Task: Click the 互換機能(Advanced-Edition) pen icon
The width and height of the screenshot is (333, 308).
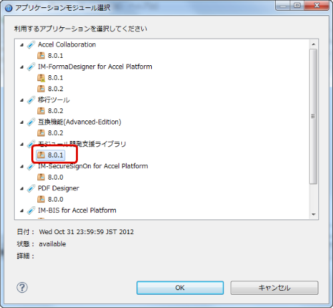Action: click(x=31, y=122)
